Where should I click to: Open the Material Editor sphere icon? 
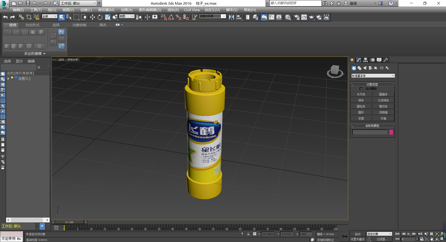tap(288, 17)
